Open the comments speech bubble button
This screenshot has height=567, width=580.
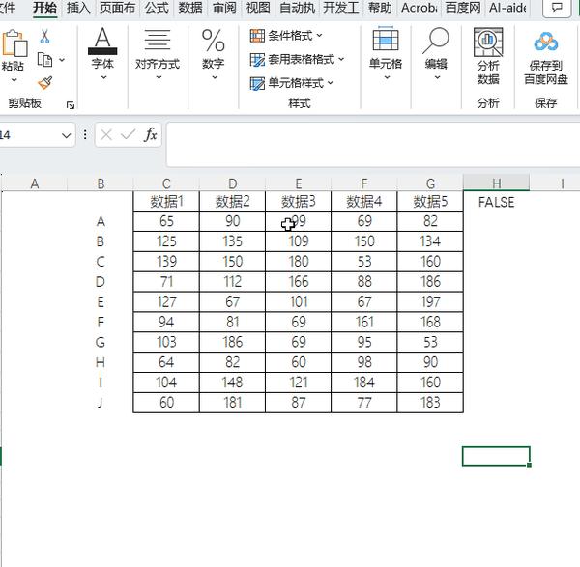(557, 8)
